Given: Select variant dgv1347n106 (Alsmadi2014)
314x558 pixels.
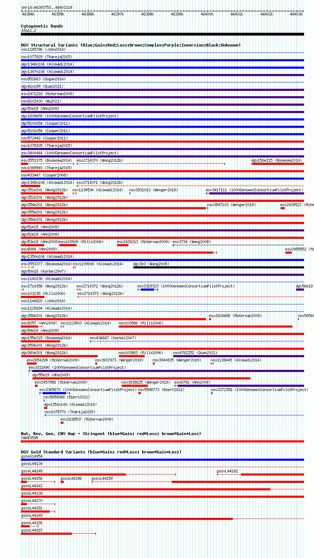Looking at the screenshot, I should (48, 72).
